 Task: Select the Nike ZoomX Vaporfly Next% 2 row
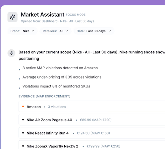tap(92, 145)
